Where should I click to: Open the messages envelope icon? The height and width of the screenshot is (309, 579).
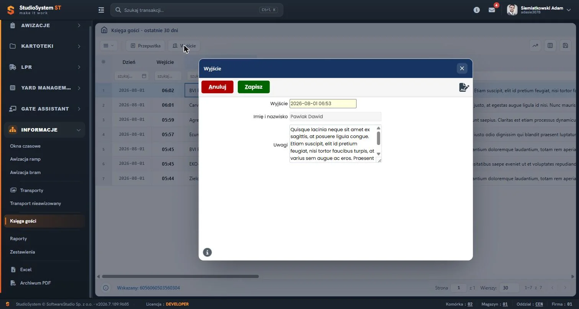point(492,10)
